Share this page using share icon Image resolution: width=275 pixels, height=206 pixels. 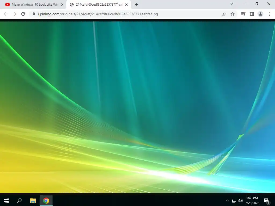224,14
